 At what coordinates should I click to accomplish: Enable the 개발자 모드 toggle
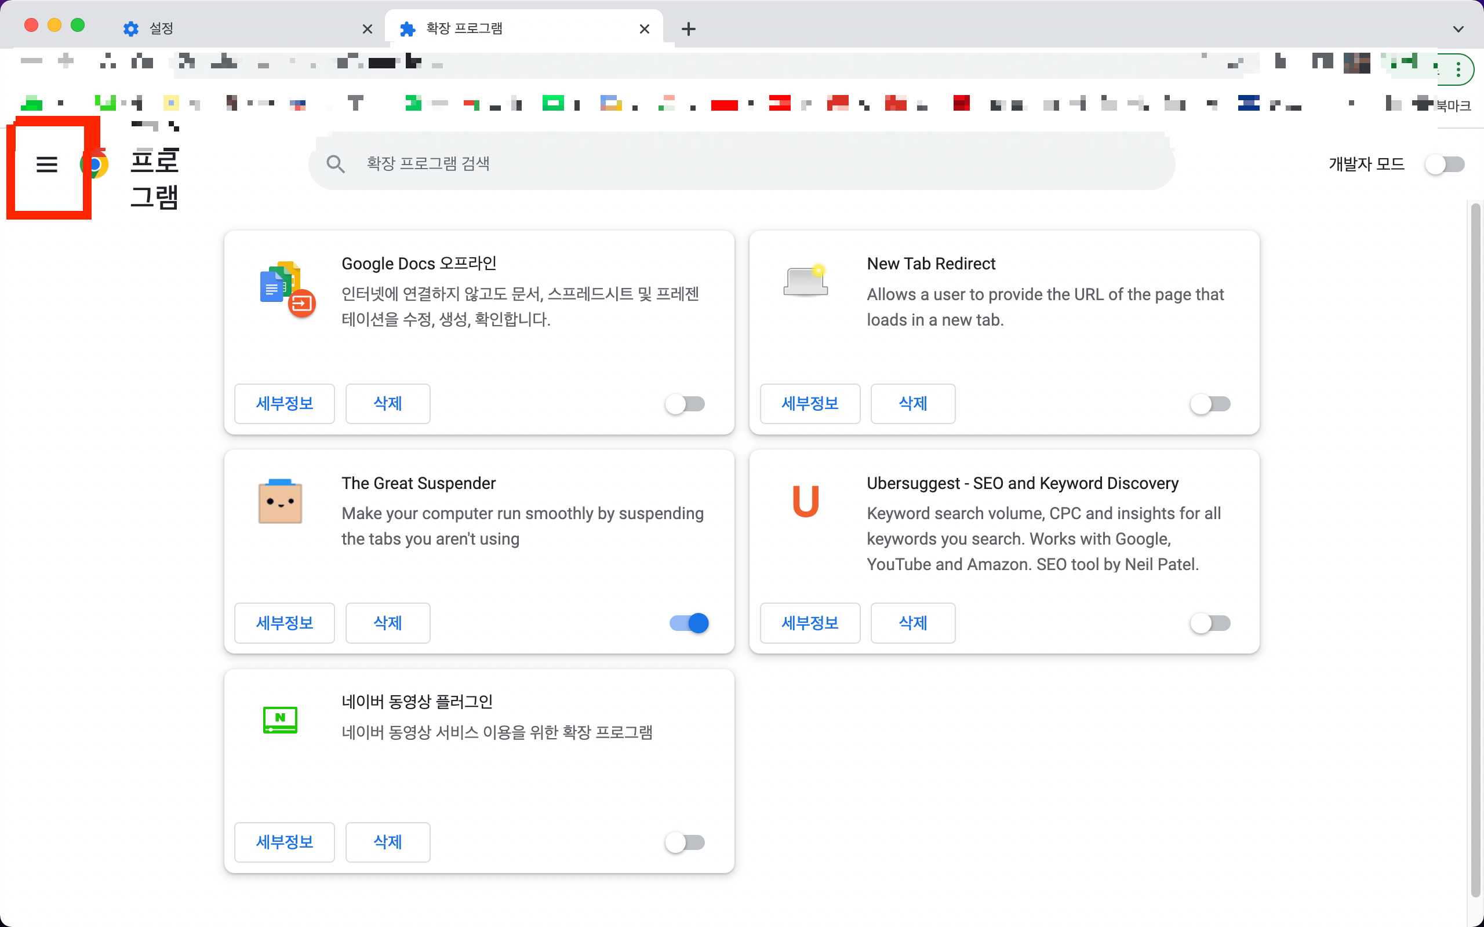[x=1444, y=165]
